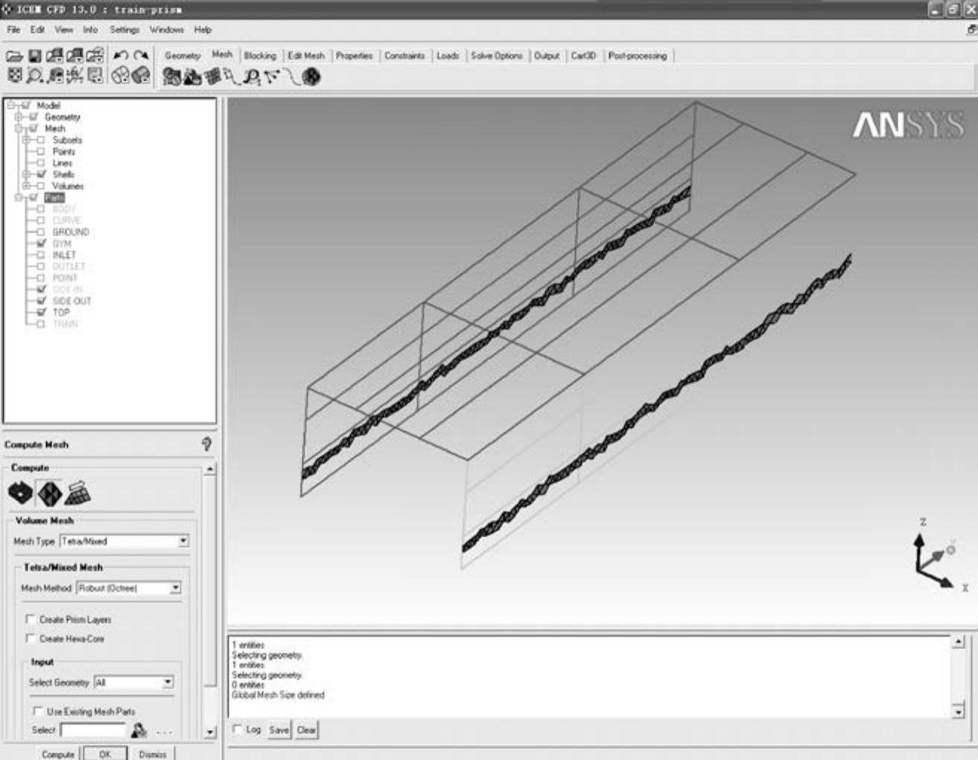This screenshot has height=760, width=978.
Task: Click the Select mesh parts input field
Action: coord(93,730)
